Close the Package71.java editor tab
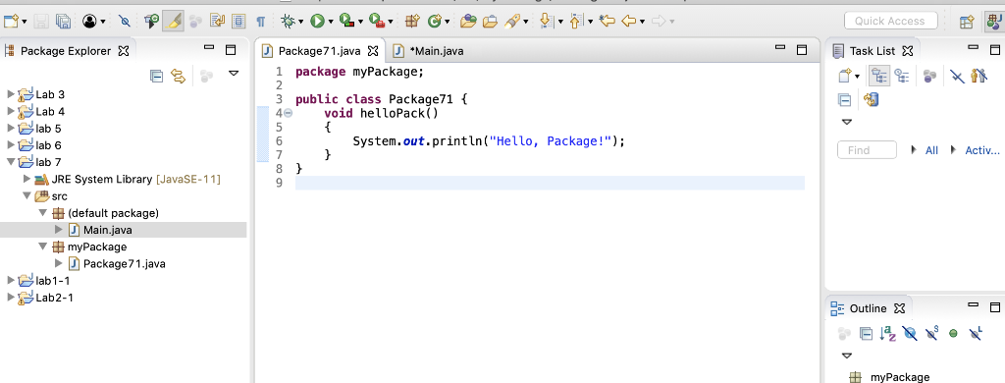This screenshot has height=383, width=1005. 373,51
